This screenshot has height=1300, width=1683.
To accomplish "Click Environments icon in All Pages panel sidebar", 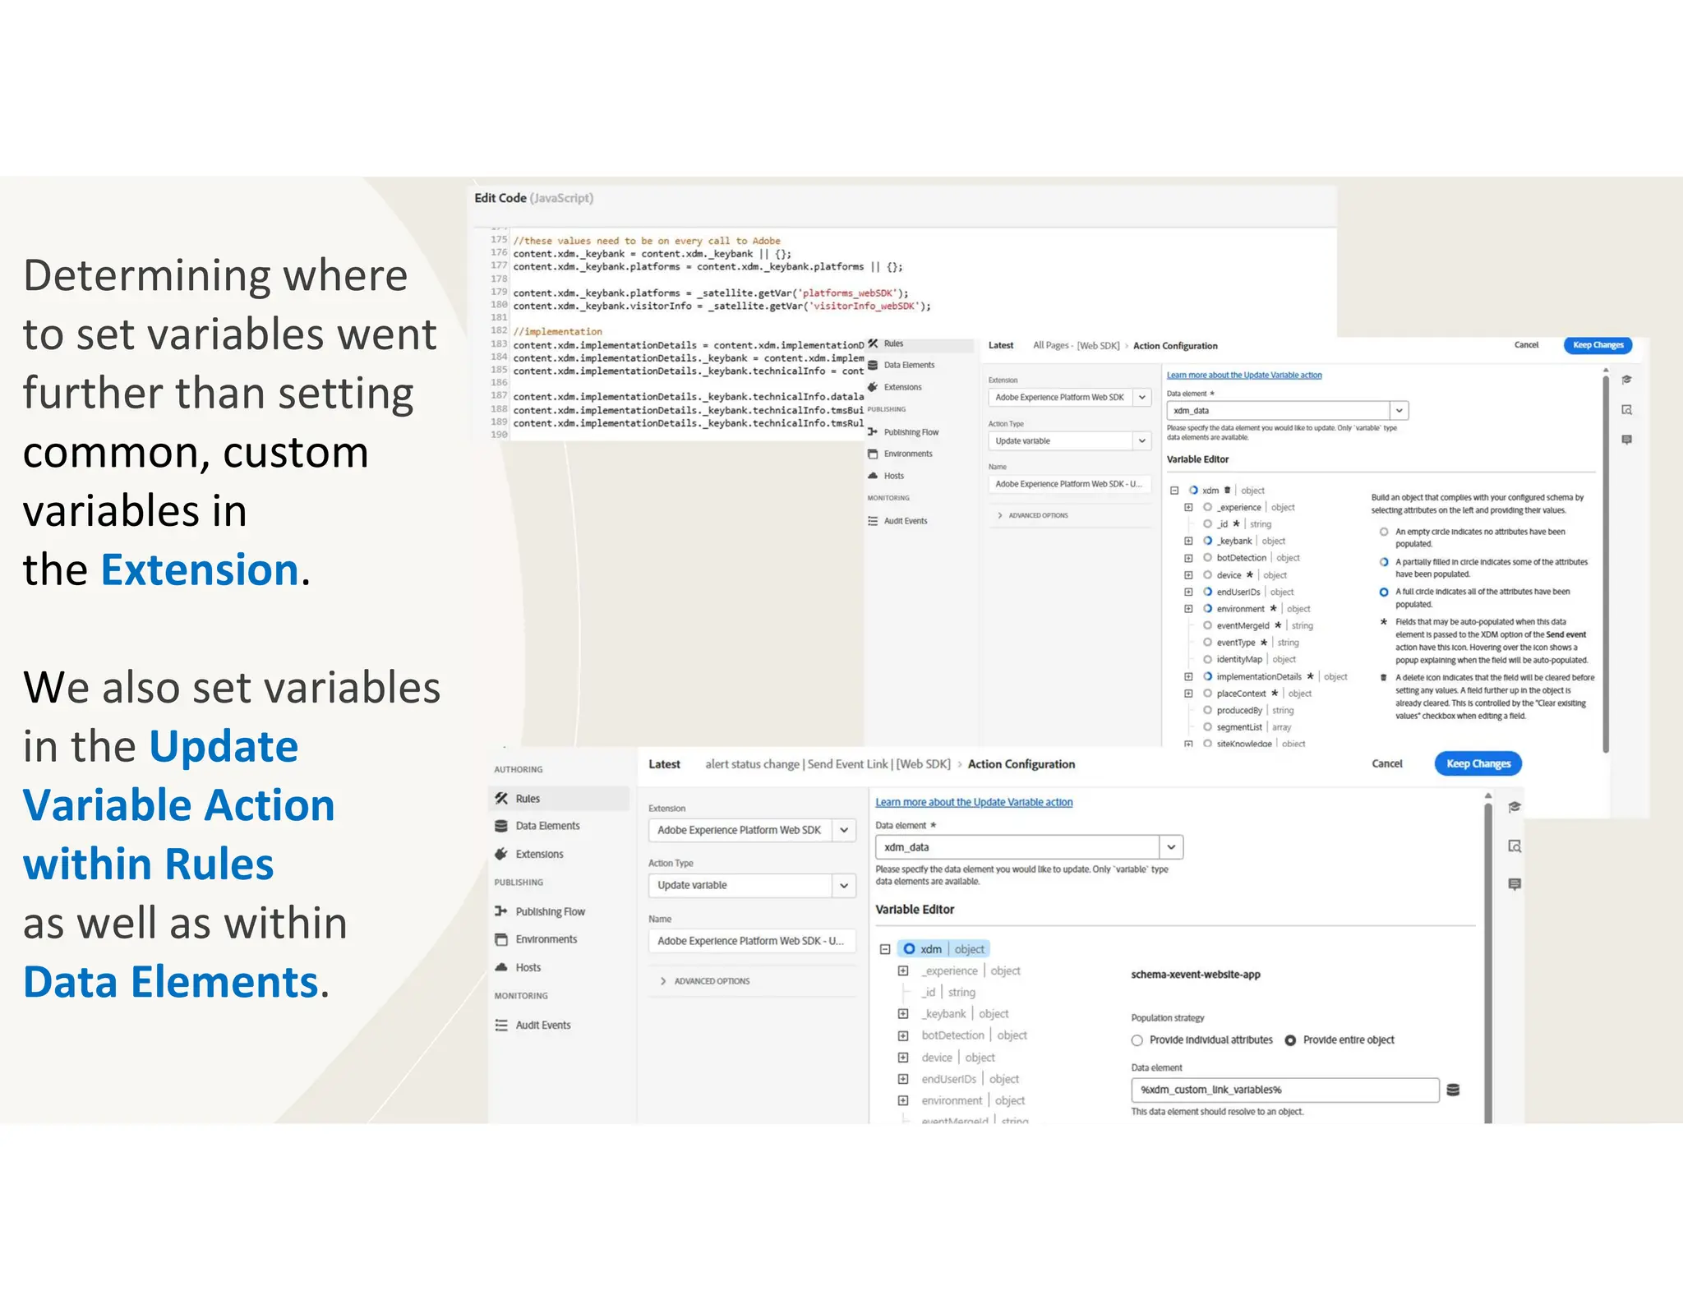I will click(x=873, y=454).
